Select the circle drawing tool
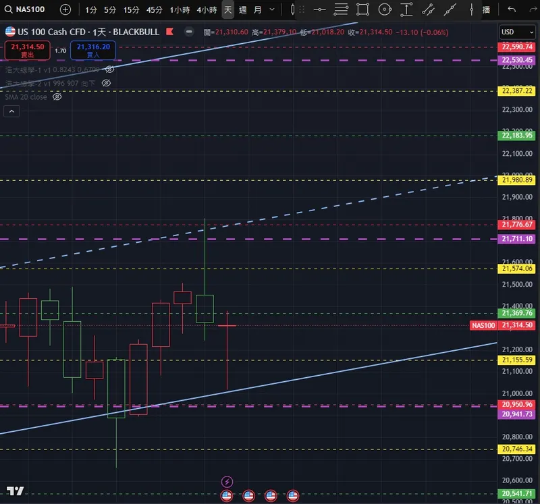This screenshot has width=540, height=504. click(x=385, y=9)
